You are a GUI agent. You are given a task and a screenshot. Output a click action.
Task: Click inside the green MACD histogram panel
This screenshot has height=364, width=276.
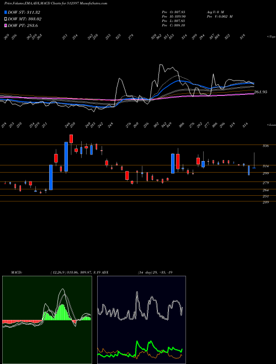point(47,320)
